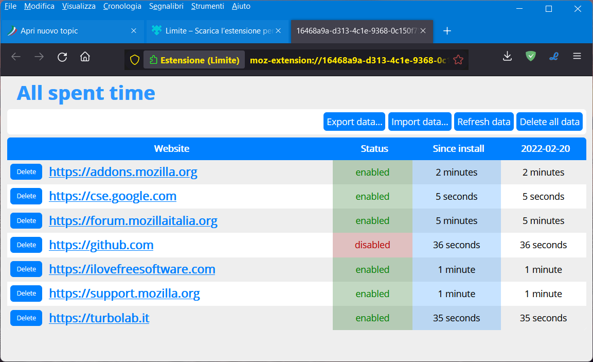Open a new tab with plus icon
593x362 pixels.
click(x=447, y=31)
